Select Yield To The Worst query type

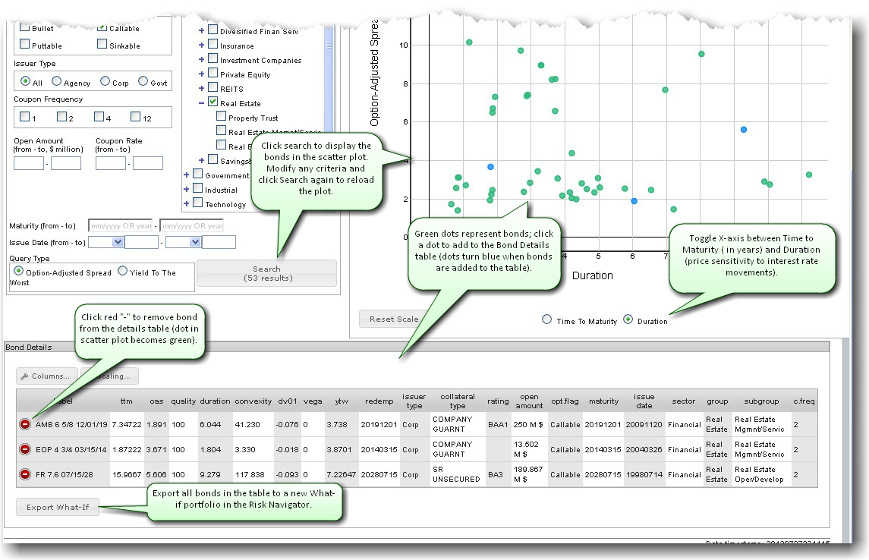[x=123, y=271]
